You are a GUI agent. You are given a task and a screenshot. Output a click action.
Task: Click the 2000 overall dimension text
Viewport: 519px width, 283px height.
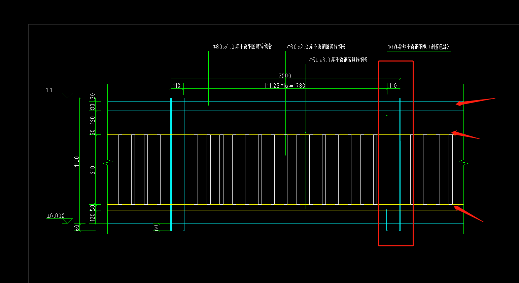tap(285, 76)
